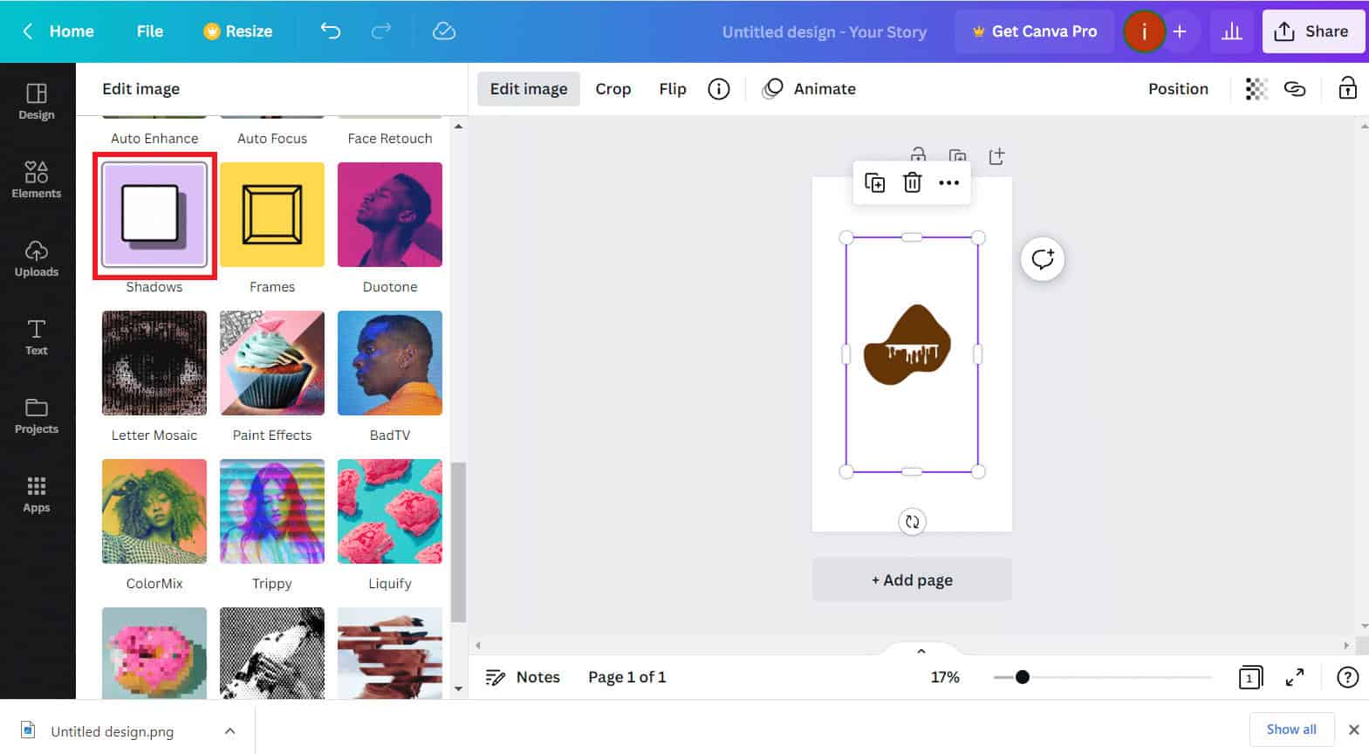Viewport: 1369px width, 754px height.
Task: Expand the page thumbnails chevron
Action: (x=921, y=651)
